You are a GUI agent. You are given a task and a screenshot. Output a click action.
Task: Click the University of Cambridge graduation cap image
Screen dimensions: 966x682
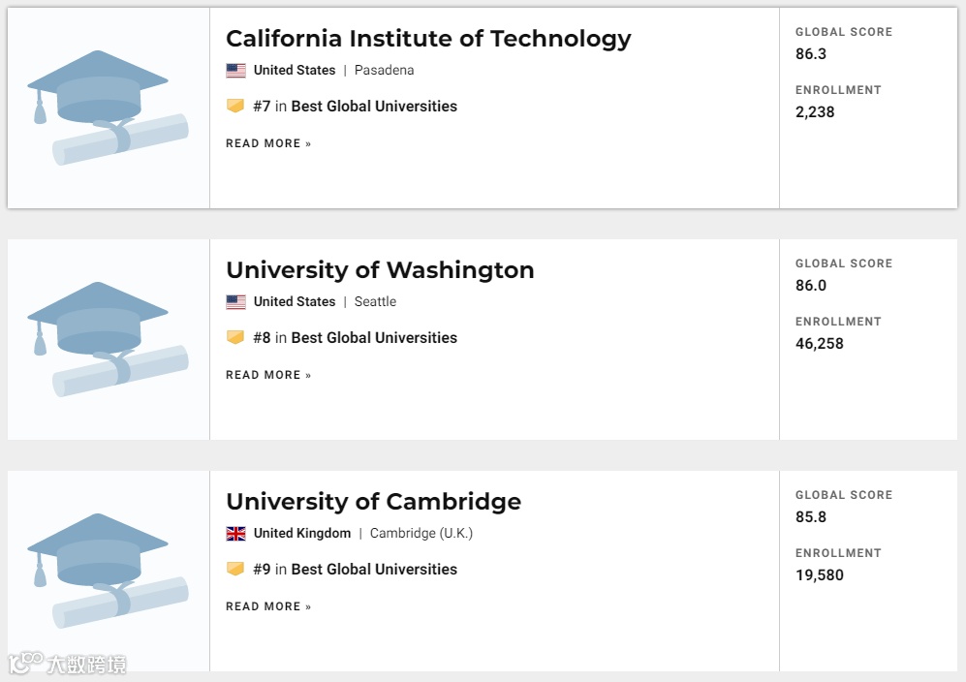108,571
